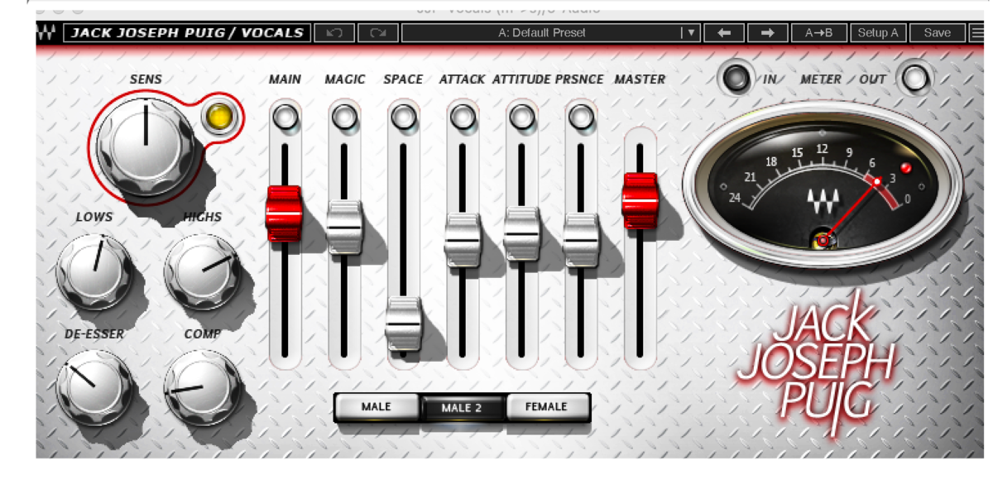Open the hamburger options menu
The width and height of the screenshot is (993, 494).
coord(978,33)
